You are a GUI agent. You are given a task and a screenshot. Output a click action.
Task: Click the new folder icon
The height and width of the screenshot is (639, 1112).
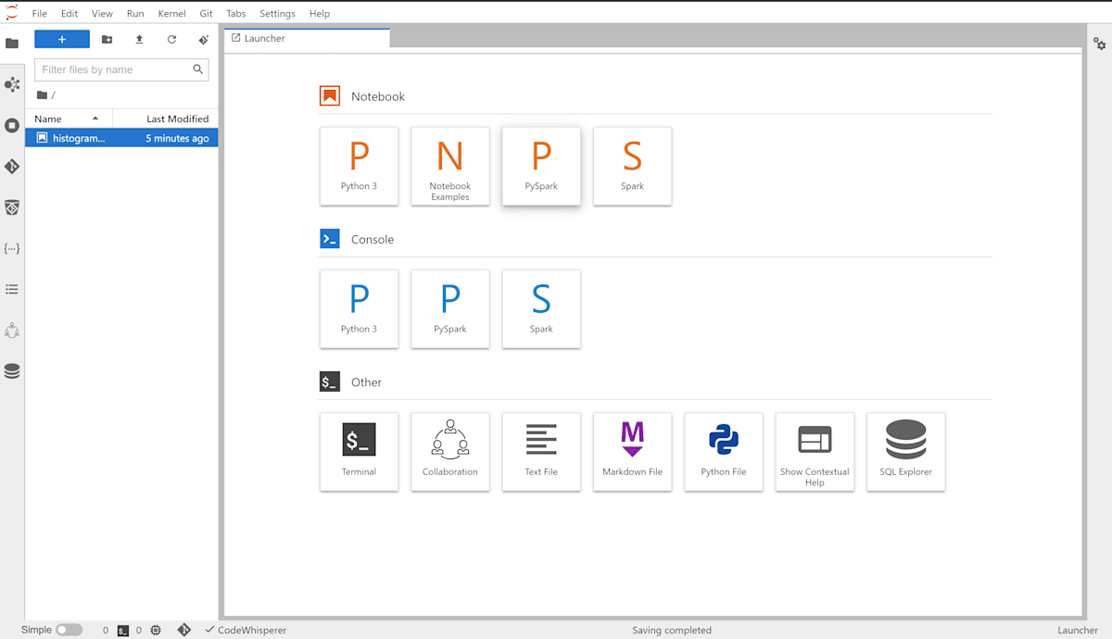click(107, 40)
